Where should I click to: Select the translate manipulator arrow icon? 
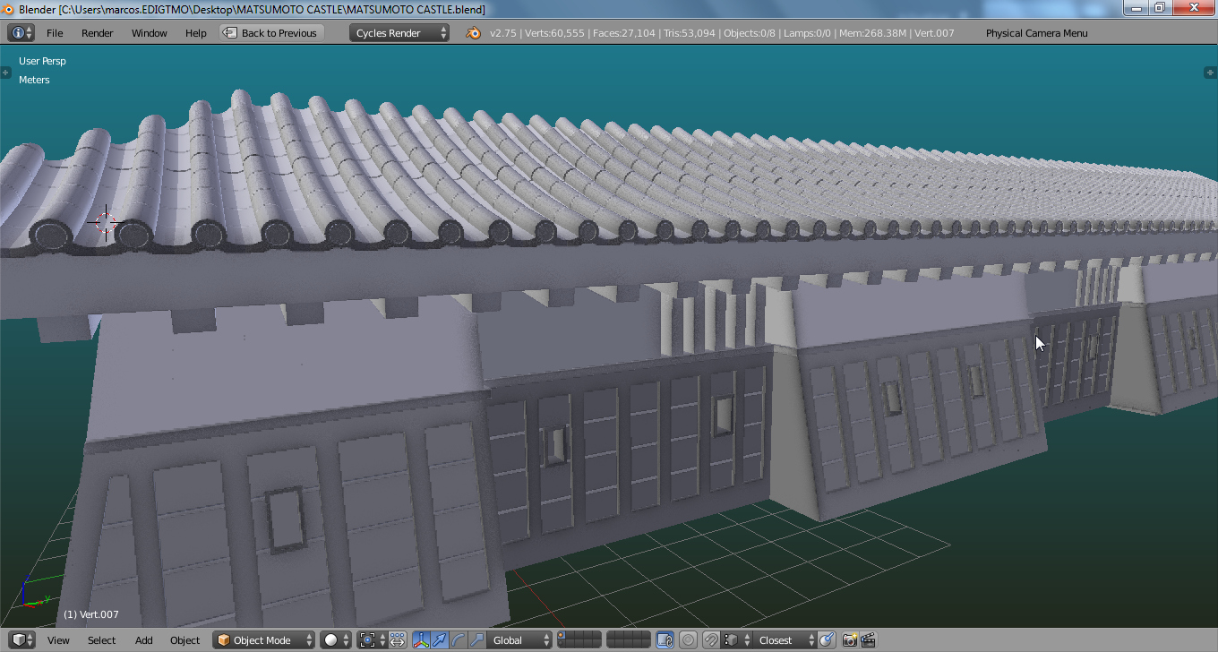pos(440,640)
